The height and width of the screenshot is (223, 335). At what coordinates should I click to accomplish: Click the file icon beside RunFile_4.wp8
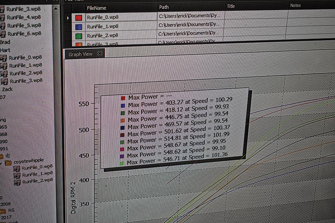2,17
